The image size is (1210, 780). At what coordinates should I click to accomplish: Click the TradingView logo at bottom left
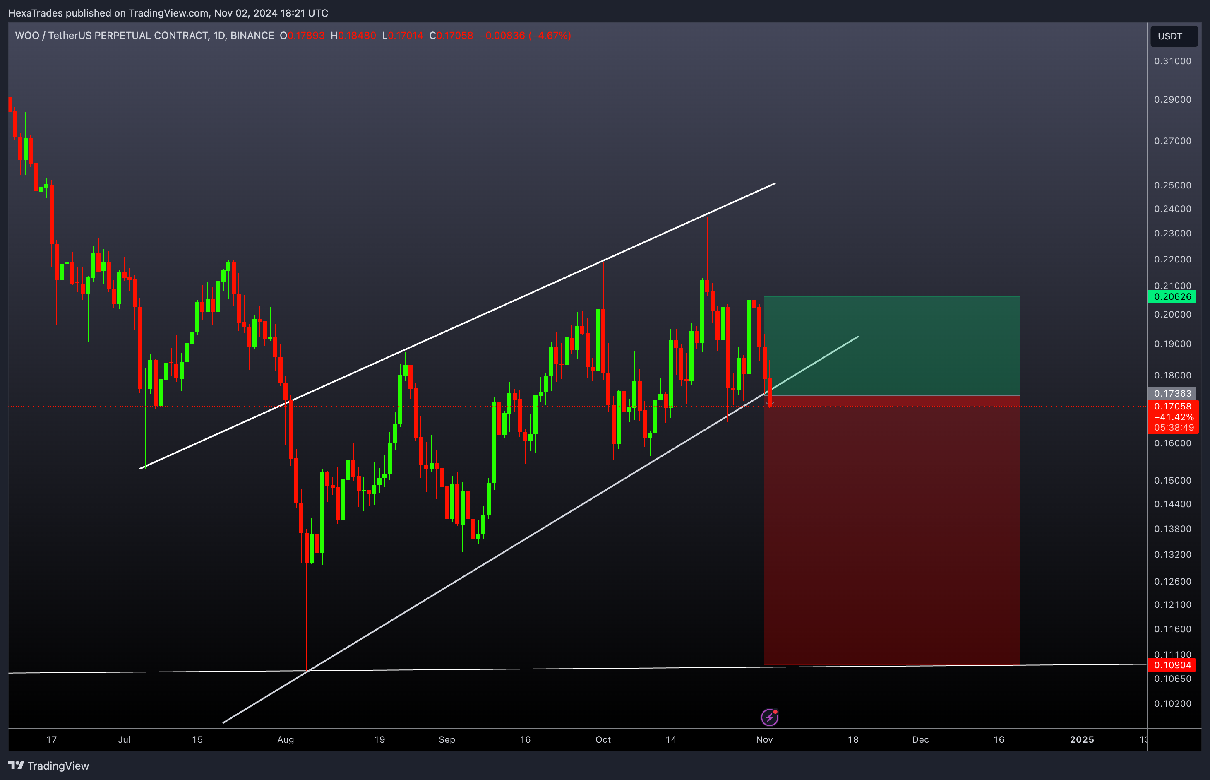[x=48, y=766]
